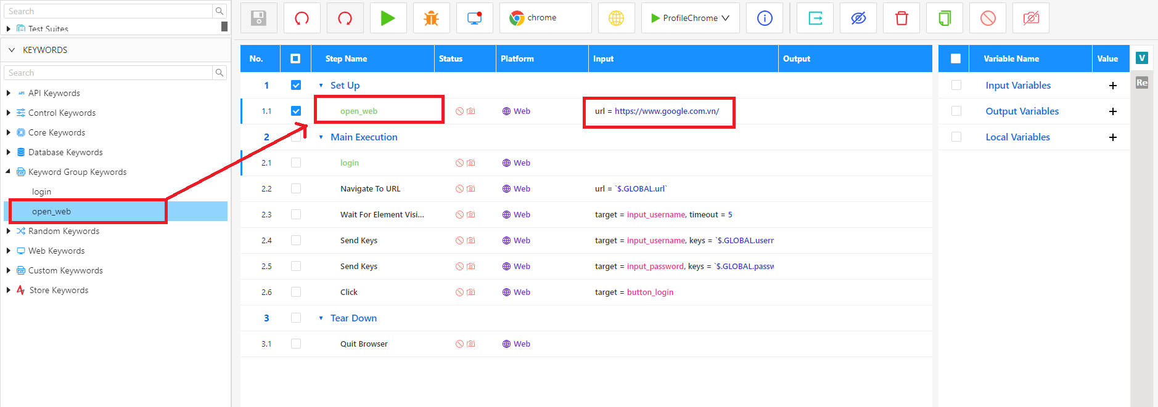This screenshot has height=407, width=1158.
Task: Check the login step 2.1 checkbox
Action: (296, 163)
